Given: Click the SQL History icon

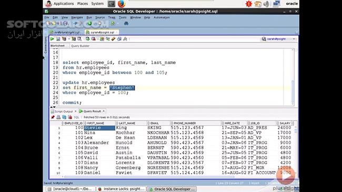Looking at the screenshot, I should (119, 39).
